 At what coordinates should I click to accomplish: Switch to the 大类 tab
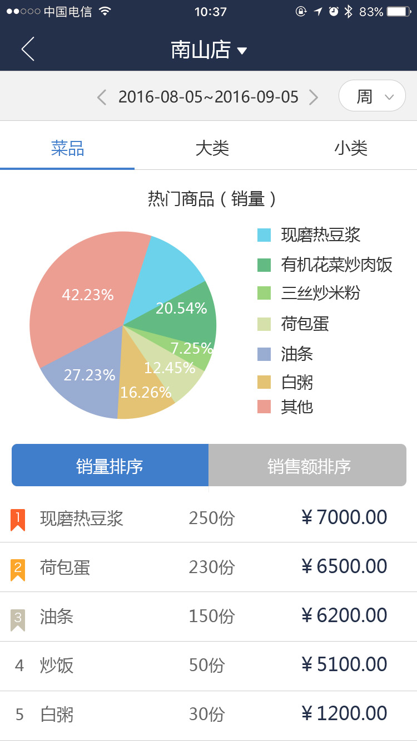[x=212, y=148]
